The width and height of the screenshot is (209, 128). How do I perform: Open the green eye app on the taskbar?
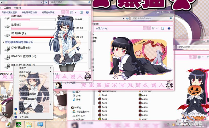click(19, 125)
